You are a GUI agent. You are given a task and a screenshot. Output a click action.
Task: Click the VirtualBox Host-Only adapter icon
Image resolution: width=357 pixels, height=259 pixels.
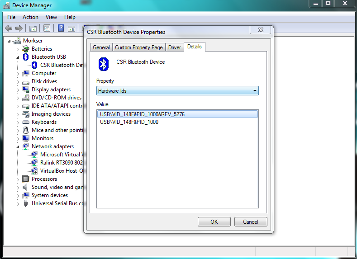[34, 171]
